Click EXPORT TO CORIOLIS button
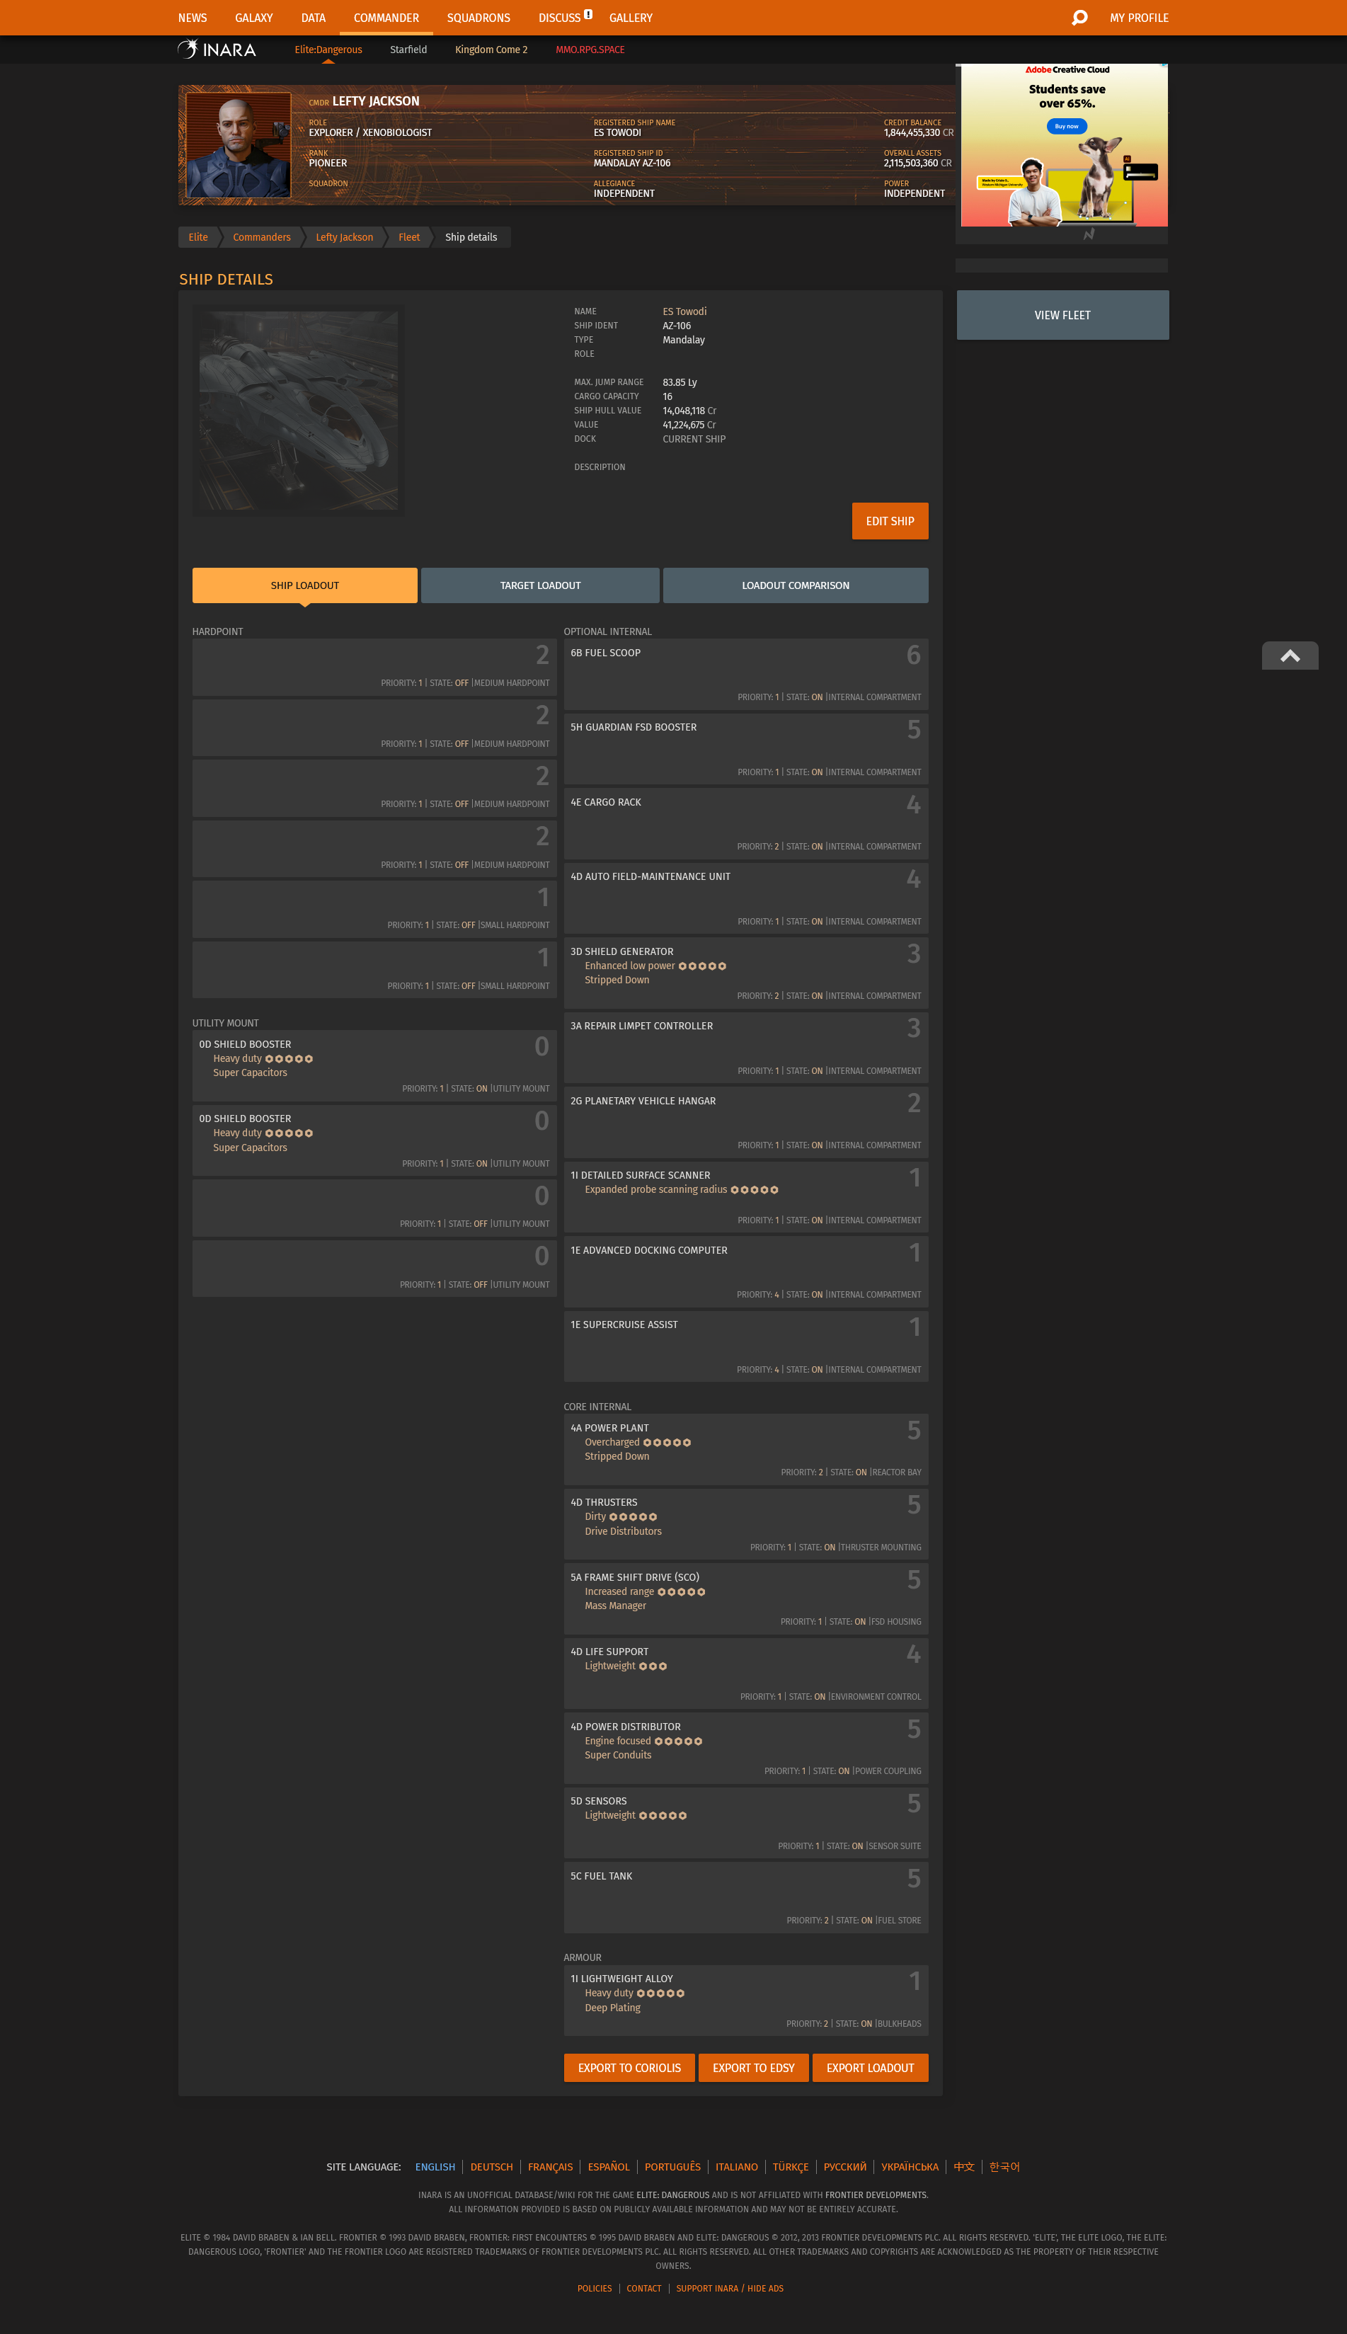The image size is (1347, 2334). coord(629,2068)
